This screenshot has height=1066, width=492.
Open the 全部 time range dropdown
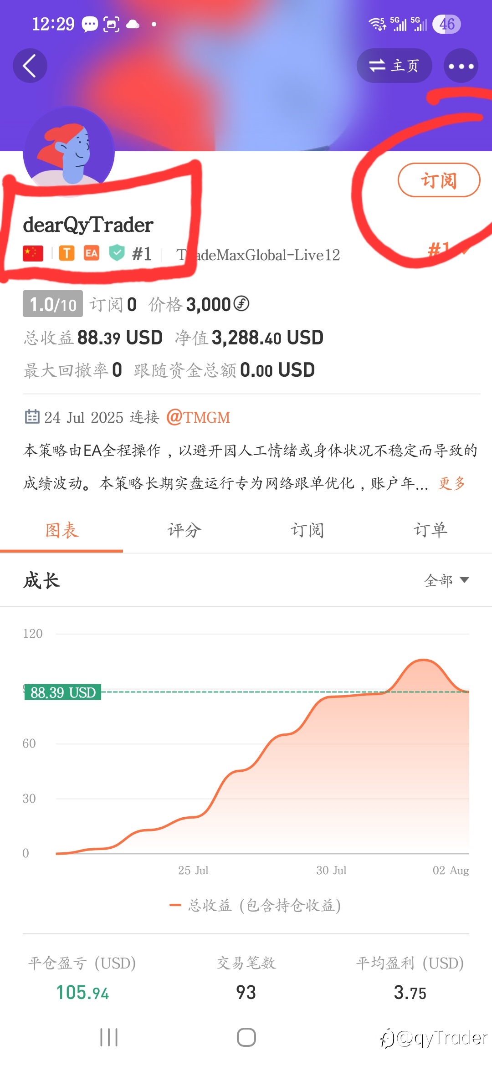pos(446,580)
